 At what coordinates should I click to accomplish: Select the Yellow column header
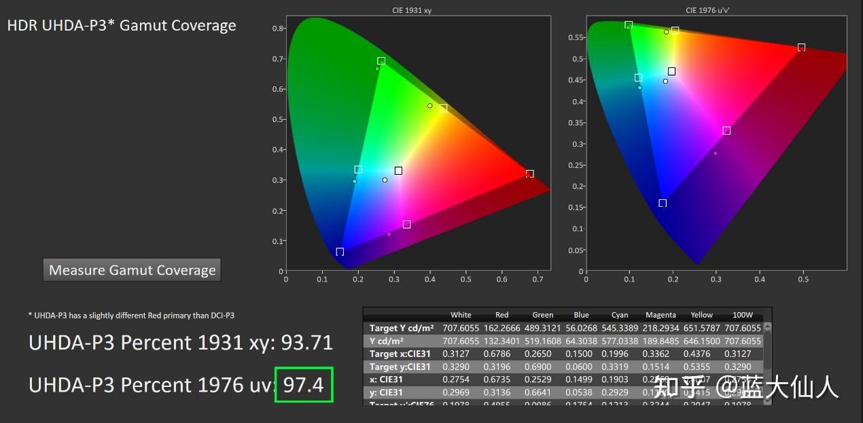coord(701,315)
